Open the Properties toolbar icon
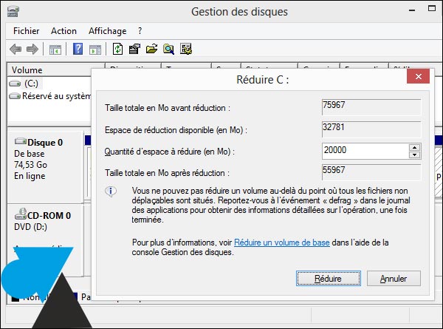Image resolution: width=443 pixels, height=329 pixels. [135, 49]
